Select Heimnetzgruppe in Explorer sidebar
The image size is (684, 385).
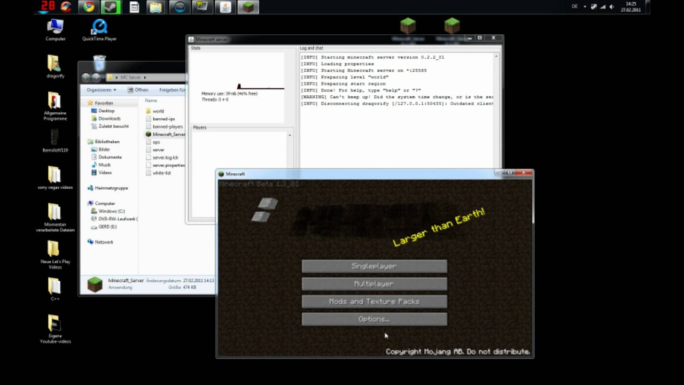pyautogui.click(x=111, y=188)
